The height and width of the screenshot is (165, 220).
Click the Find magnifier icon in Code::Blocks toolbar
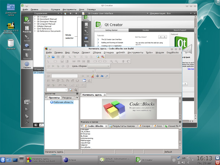98,57
